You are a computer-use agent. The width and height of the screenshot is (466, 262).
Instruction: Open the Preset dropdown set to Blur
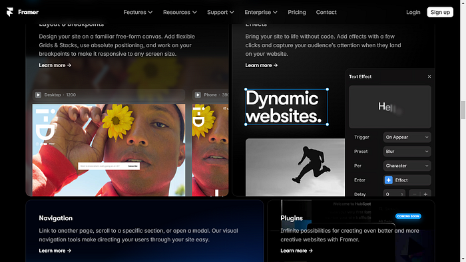coord(407,152)
